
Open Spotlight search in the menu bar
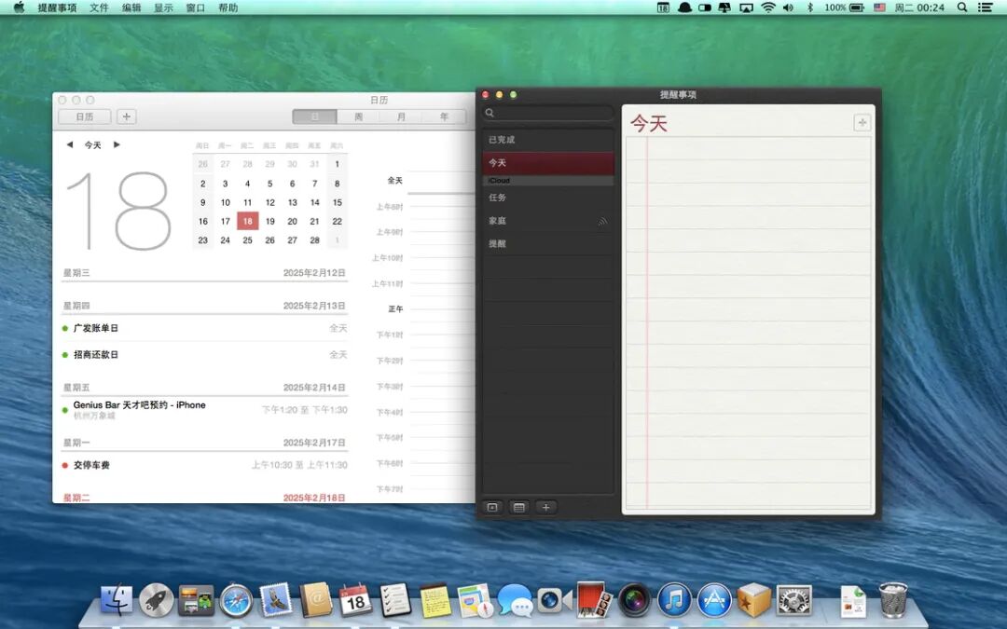(962, 7)
